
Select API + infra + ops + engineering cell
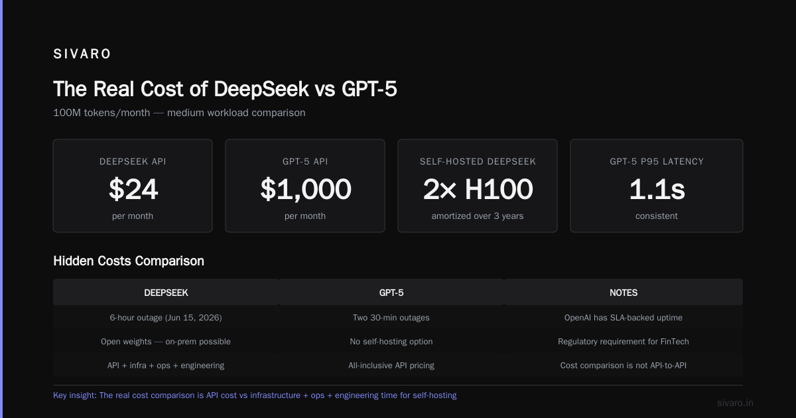pyautogui.click(x=166, y=366)
